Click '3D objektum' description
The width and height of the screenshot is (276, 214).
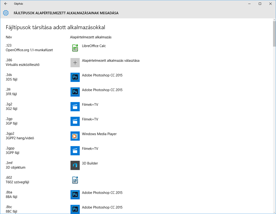[15, 167]
